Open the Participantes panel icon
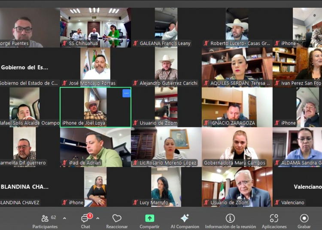322x230 pixels. (x=45, y=218)
